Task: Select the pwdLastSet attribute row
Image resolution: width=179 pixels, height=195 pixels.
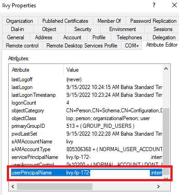Action: (87, 134)
